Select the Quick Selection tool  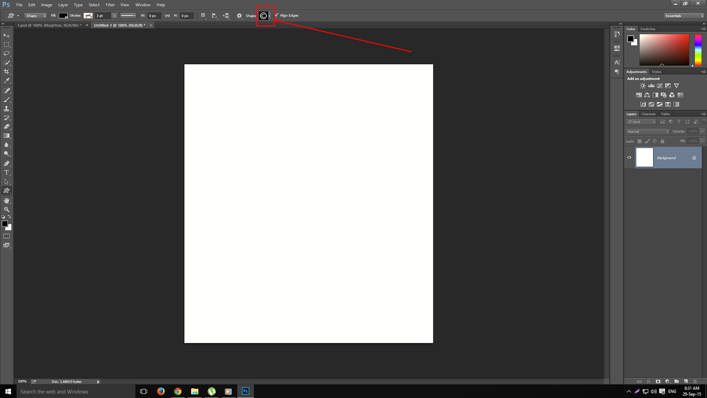point(7,63)
